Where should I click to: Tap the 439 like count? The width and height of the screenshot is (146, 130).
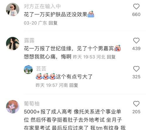click(x=136, y=48)
